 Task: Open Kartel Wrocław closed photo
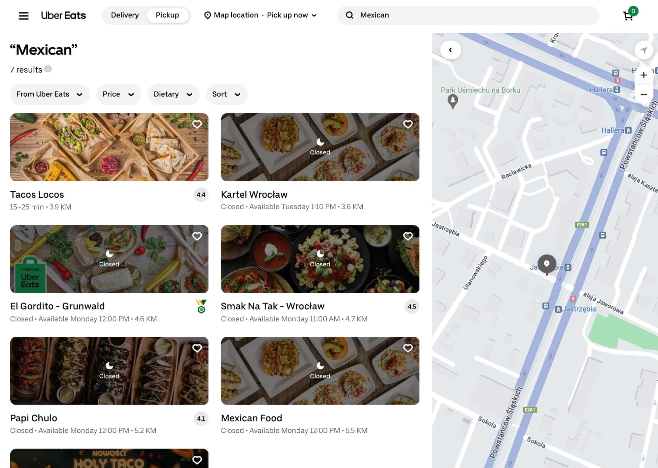pos(320,147)
